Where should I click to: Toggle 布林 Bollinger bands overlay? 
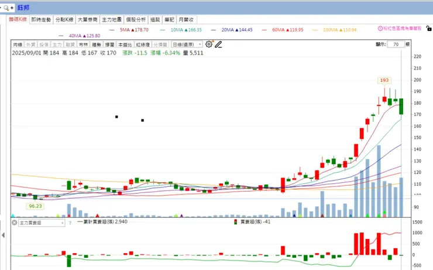pyautogui.click(x=83, y=45)
